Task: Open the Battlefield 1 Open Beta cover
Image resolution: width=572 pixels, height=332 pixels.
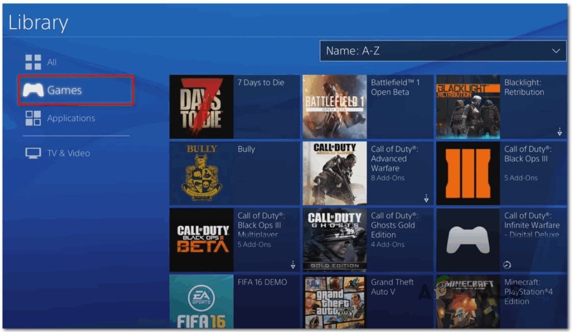Action: (335, 107)
